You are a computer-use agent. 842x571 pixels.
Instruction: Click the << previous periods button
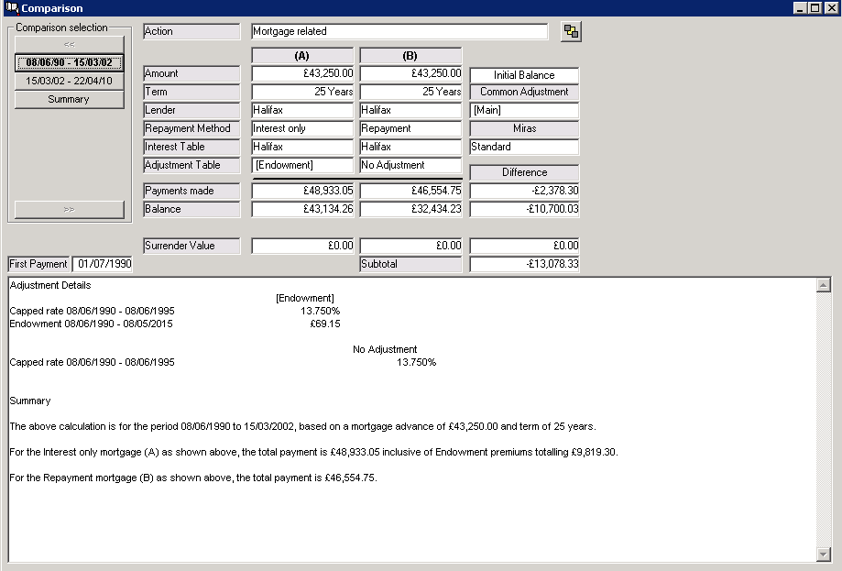tap(70, 44)
